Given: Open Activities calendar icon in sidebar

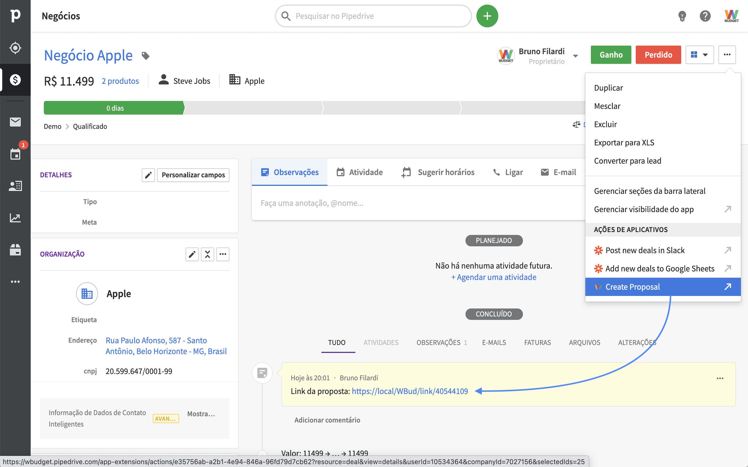Looking at the screenshot, I should [15, 154].
